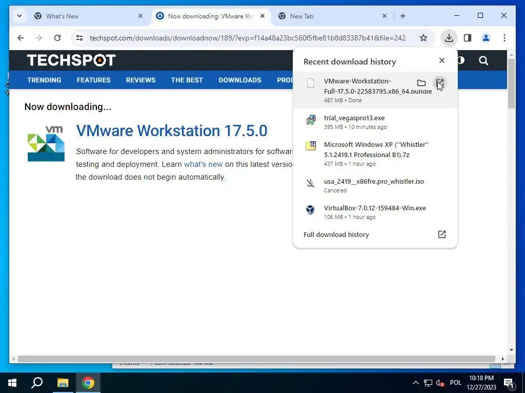Open VMware bundle file from downloads popup
The height and width of the screenshot is (393, 525).
point(439,82)
